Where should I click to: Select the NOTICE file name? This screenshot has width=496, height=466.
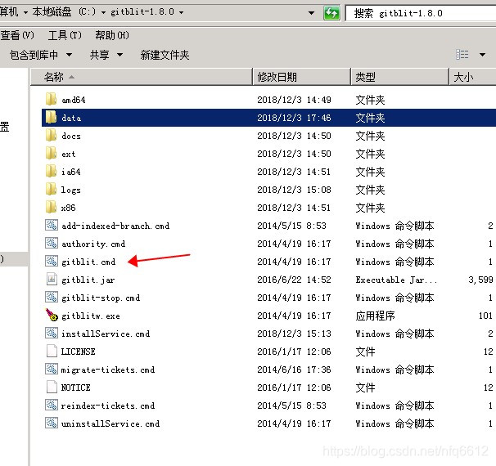pyautogui.click(x=75, y=388)
